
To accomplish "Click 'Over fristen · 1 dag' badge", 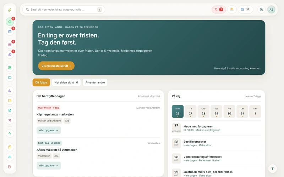I will 48,108.
